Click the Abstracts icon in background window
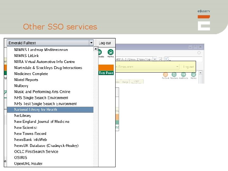Screen dimensions: 228x171 pyautogui.click(x=183, y=76)
